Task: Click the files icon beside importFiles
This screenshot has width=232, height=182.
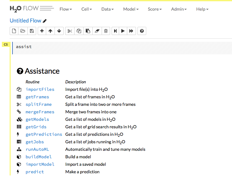Action: pyautogui.click(x=19, y=89)
